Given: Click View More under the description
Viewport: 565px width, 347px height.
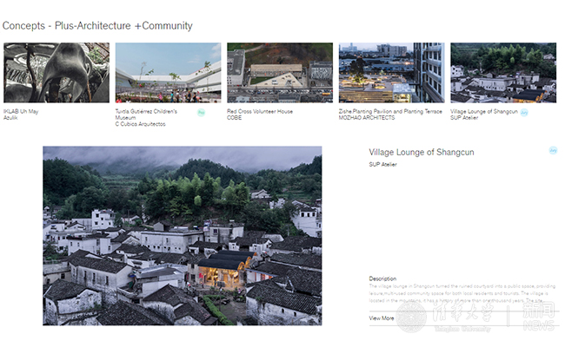Looking at the screenshot, I should (382, 318).
